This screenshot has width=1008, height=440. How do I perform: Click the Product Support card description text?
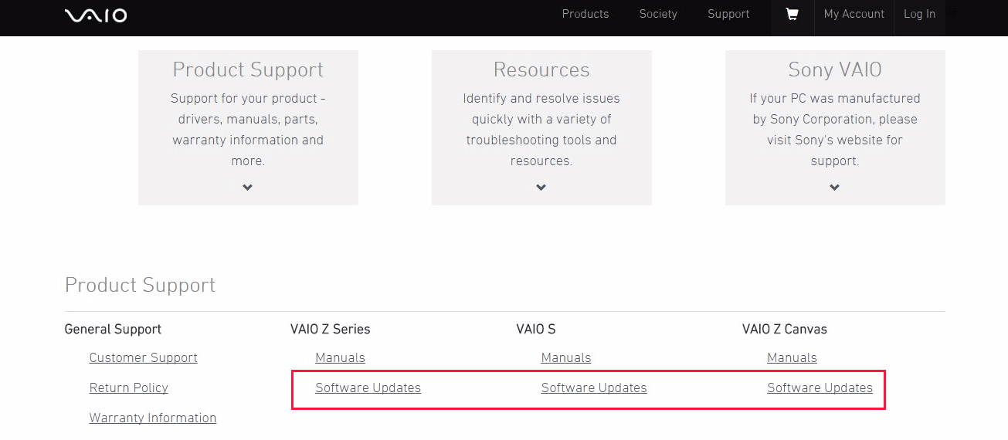click(x=248, y=130)
